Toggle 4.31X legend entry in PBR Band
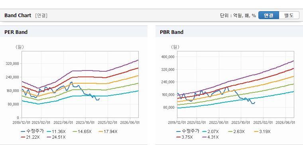This screenshot has width=303, height=145. (x=211, y=137)
